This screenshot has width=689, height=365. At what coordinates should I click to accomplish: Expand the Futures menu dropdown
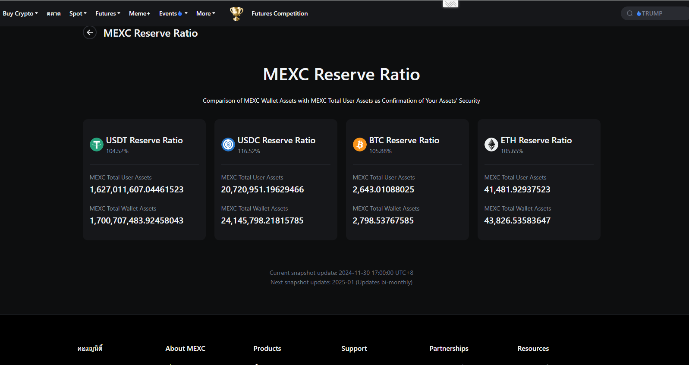click(108, 13)
